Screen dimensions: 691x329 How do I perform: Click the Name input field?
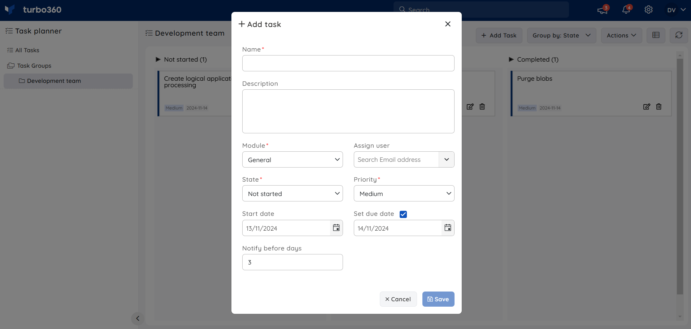(x=348, y=63)
